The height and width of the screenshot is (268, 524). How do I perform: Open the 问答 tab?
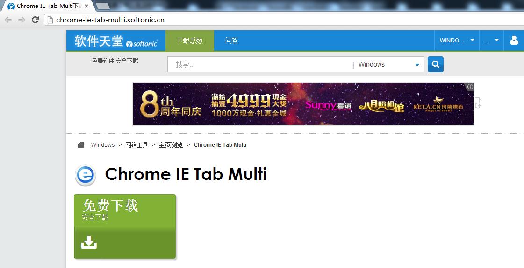[231, 41]
